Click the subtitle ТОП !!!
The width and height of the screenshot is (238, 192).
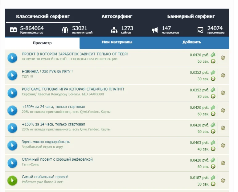27,77
